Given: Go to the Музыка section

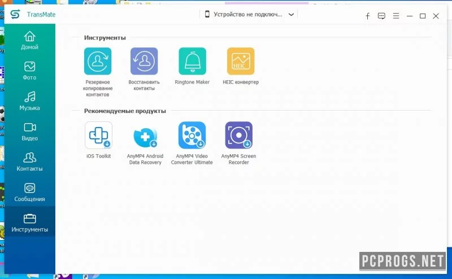Looking at the screenshot, I should tap(30, 101).
